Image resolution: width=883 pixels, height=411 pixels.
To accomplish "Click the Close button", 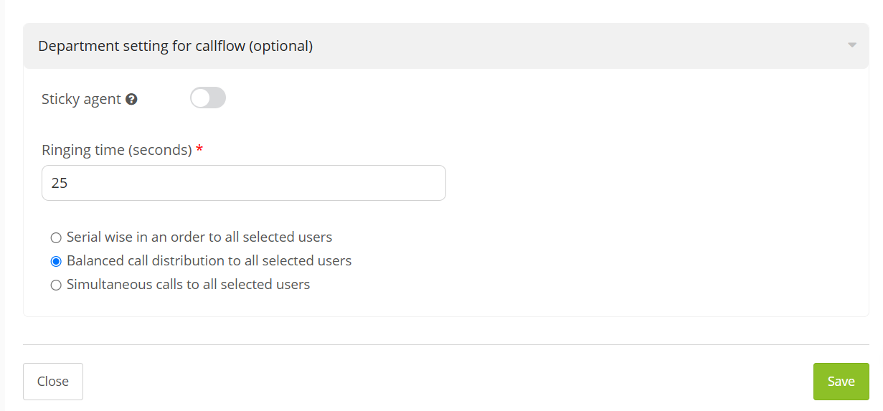I will click(53, 382).
